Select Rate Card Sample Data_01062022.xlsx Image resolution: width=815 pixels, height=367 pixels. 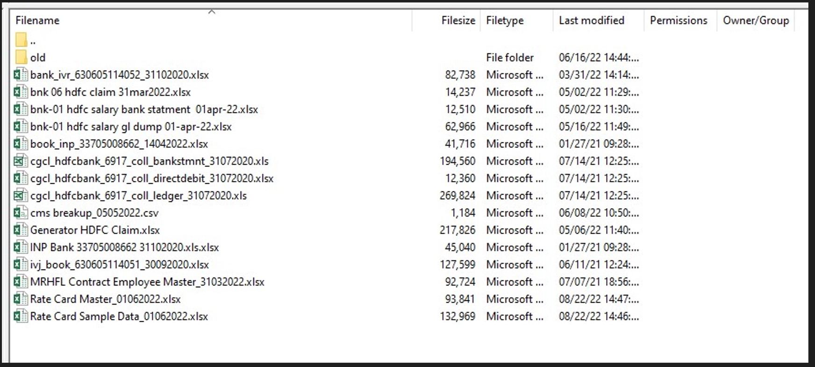119,316
